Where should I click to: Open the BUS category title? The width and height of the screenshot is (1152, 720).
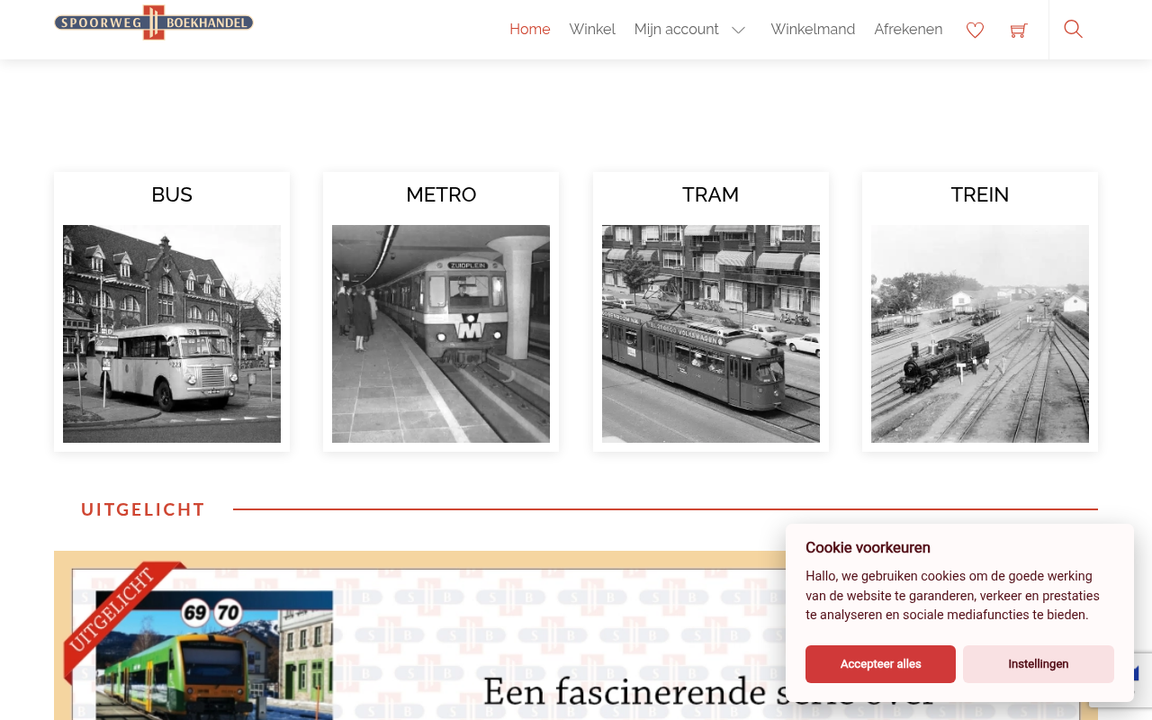(172, 194)
